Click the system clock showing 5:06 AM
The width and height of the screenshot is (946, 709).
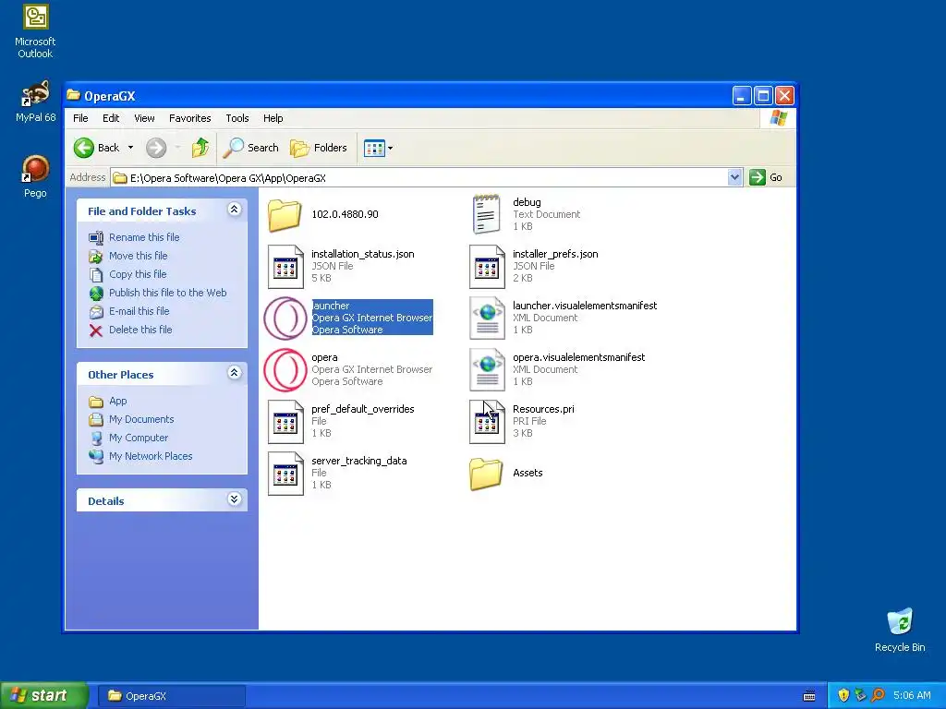pyautogui.click(x=912, y=696)
